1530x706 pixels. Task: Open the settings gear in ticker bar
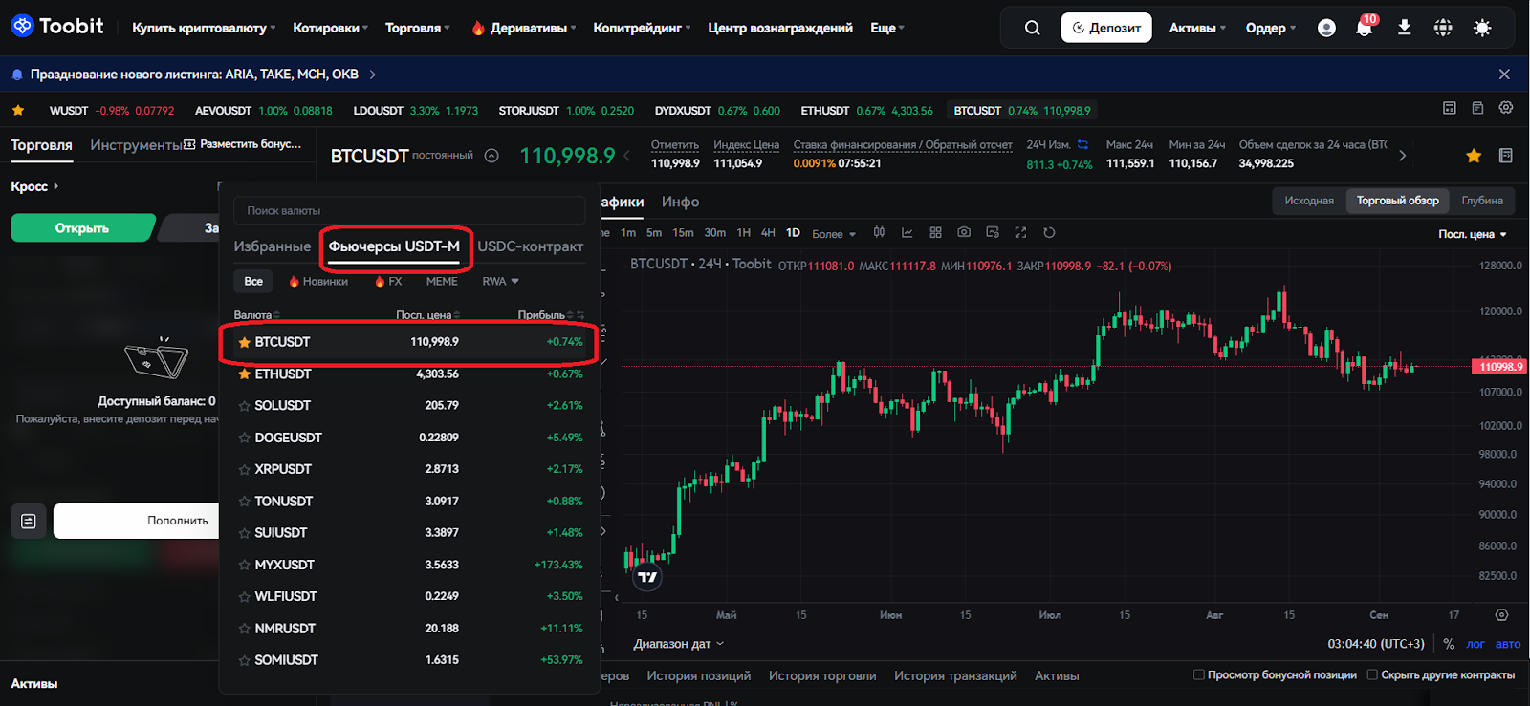[1506, 109]
